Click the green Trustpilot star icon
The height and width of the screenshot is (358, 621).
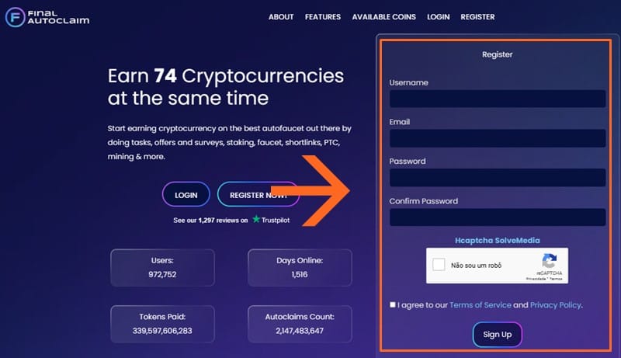point(256,220)
